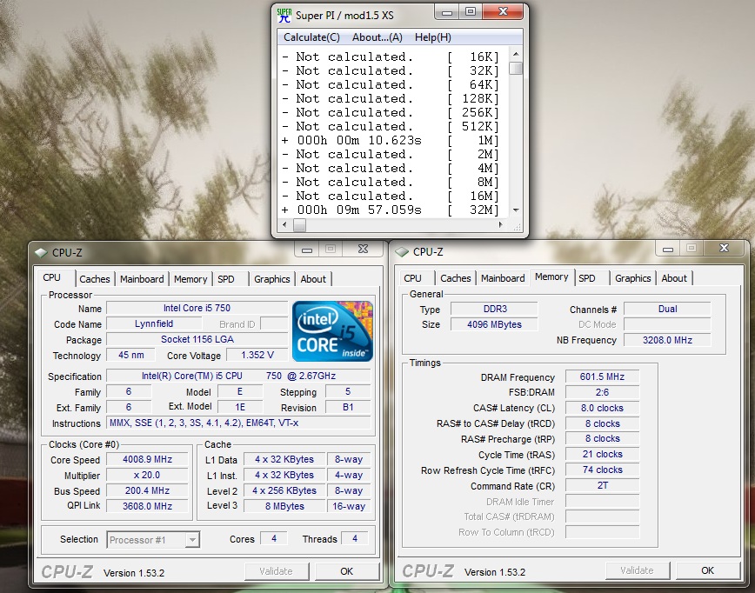Close the right CPU-Z window
Screen dimensions: 755x593
(x=724, y=249)
